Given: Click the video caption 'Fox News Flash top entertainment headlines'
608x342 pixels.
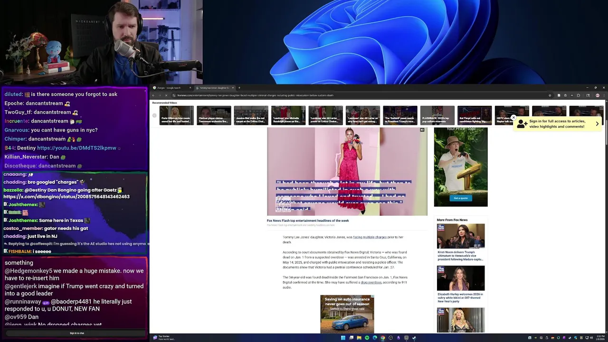Looking at the screenshot, I should click(308, 220).
